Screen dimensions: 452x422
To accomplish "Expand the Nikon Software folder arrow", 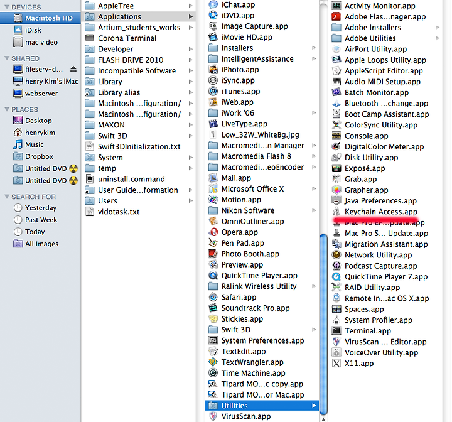I will [315, 210].
